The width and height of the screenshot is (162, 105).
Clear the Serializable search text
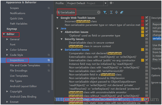click(99, 12)
